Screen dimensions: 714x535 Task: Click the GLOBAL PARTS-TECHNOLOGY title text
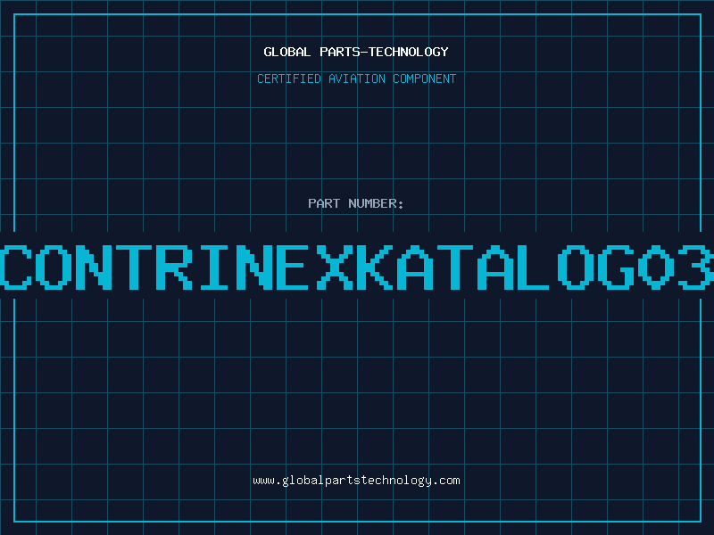pyautogui.click(x=356, y=52)
